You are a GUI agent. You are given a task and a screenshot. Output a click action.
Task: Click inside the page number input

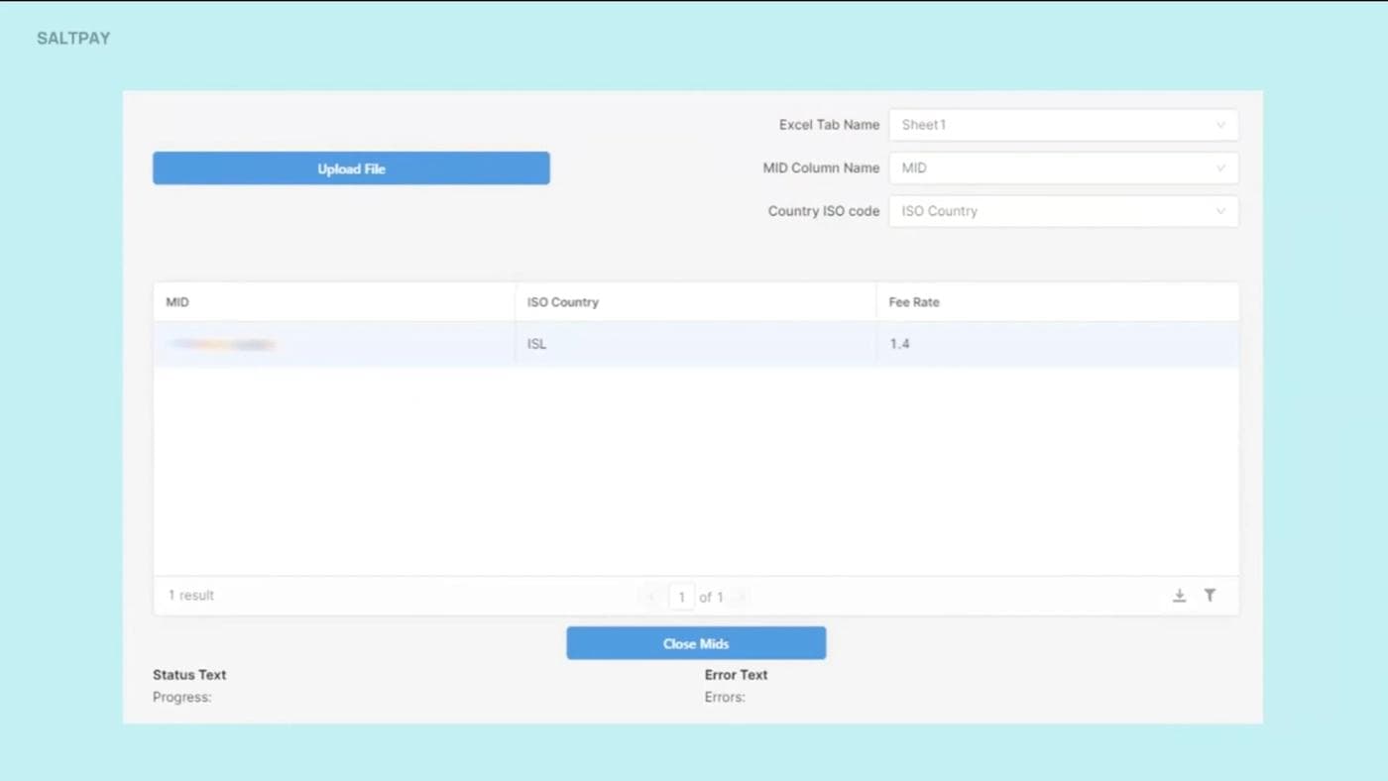click(x=681, y=597)
